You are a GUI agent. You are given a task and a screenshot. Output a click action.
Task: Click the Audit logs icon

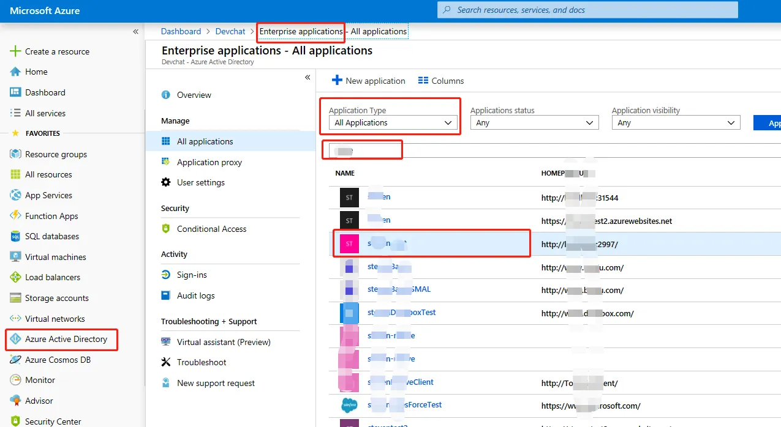tap(165, 295)
